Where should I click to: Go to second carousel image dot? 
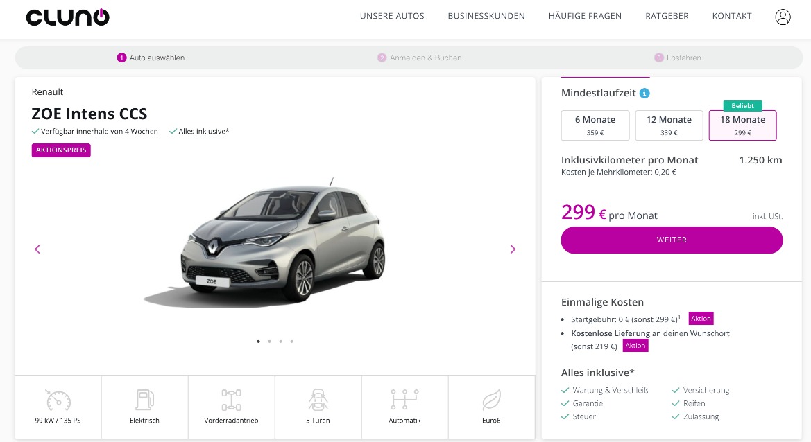coord(269,342)
